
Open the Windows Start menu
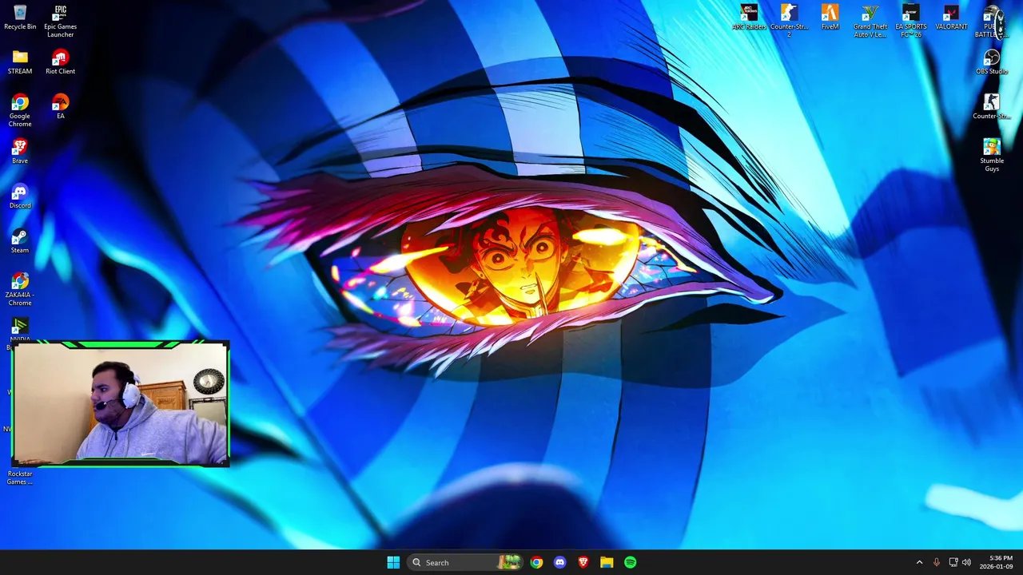[x=393, y=562]
